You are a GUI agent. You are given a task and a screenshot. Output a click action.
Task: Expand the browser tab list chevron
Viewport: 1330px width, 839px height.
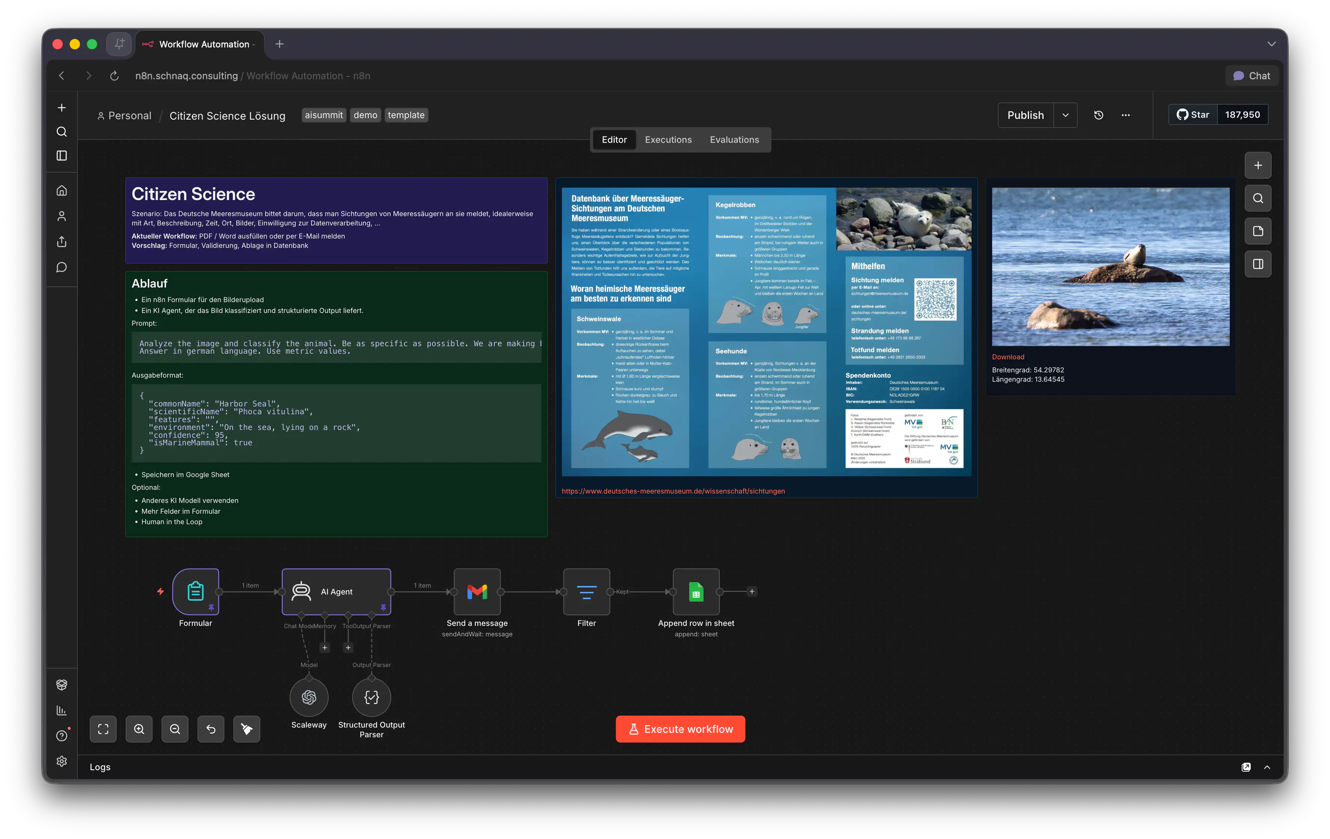pyautogui.click(x=1271, y=44)
